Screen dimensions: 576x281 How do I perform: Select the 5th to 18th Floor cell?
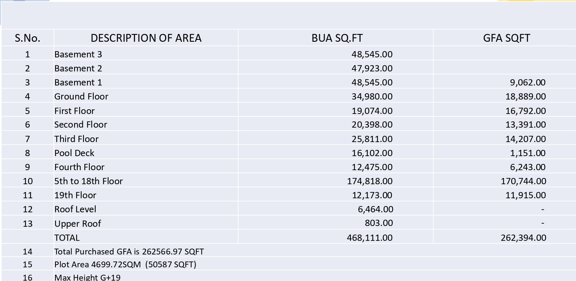coord(89,181)
